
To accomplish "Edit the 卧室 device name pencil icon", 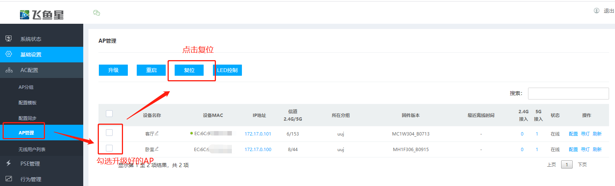I will click(157, 149).
